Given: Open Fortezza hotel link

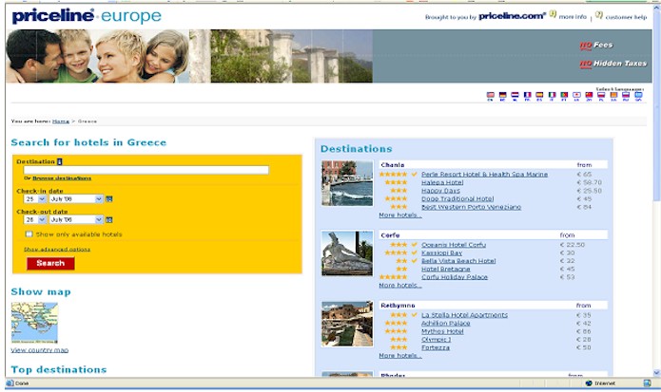Looking at the screenshot, I should pyautogui.click(x=436, y=347).
